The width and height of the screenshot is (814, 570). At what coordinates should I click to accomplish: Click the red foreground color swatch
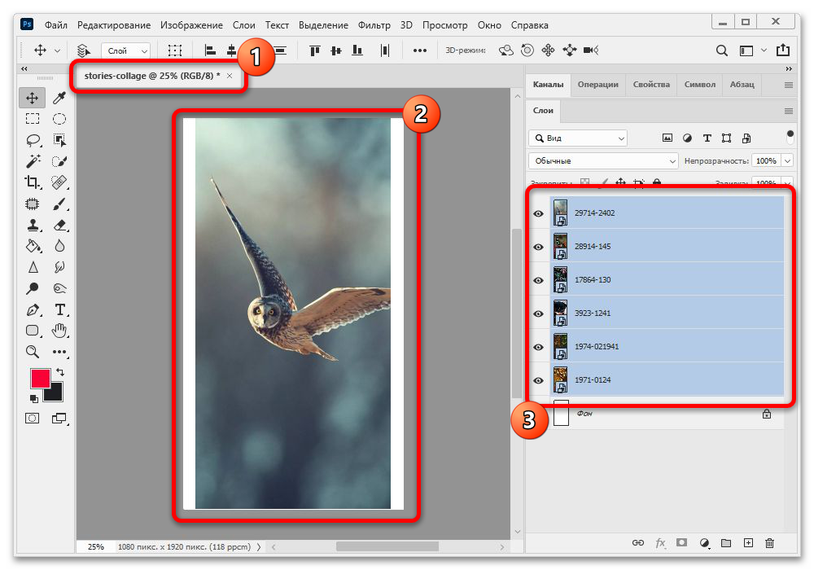tap(40, 379)
